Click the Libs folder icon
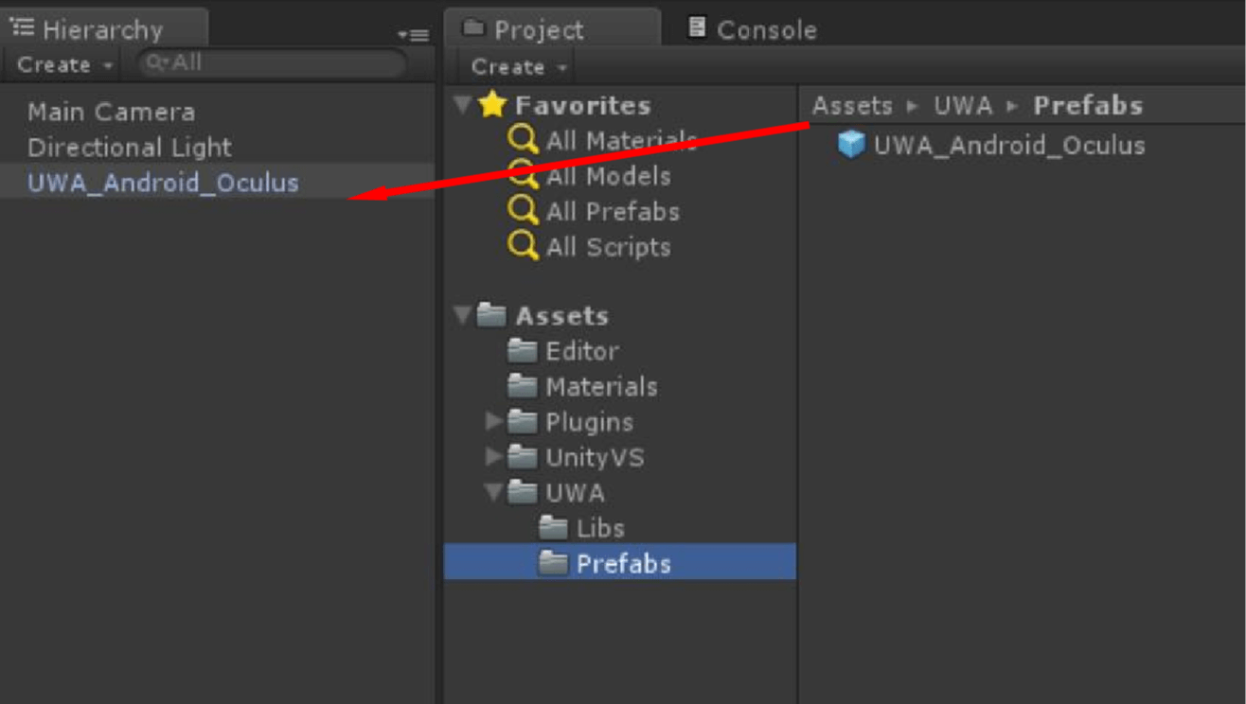This screenshot has width=1246, height=704. pos(553,528)
